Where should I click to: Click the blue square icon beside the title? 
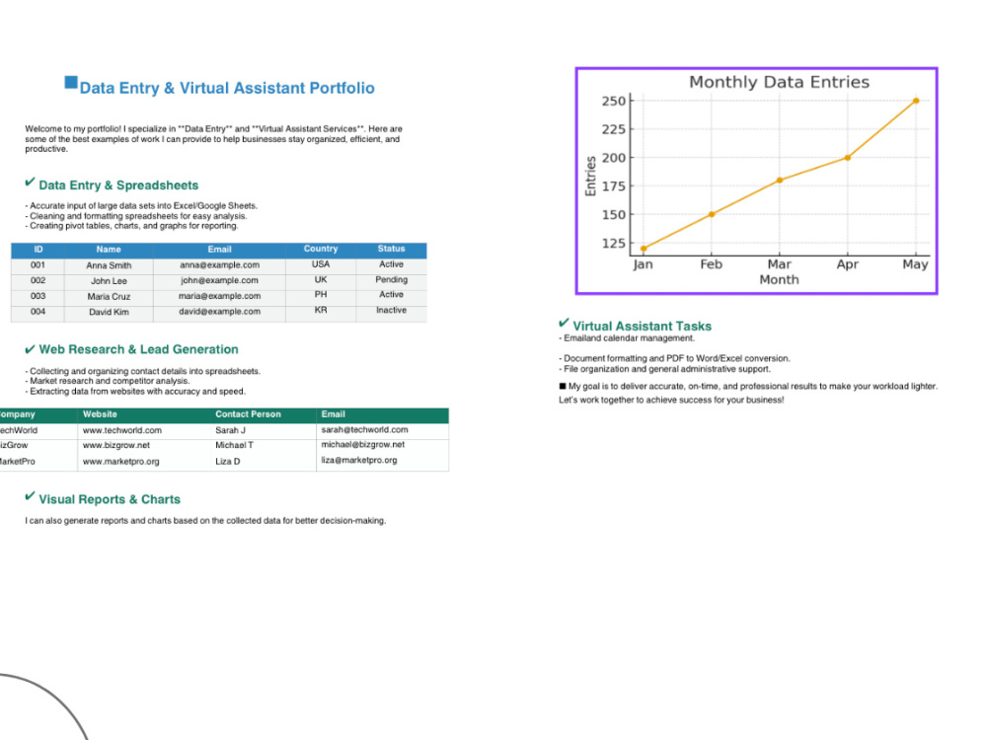coord(71,83)
